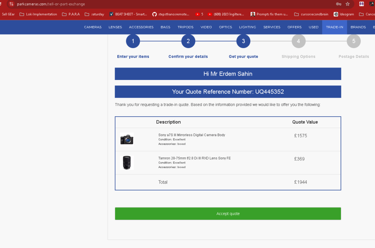The image size is (375, 248).
Task: Click the step 5 Postage Details circle
Action: (x=354, y=41)
